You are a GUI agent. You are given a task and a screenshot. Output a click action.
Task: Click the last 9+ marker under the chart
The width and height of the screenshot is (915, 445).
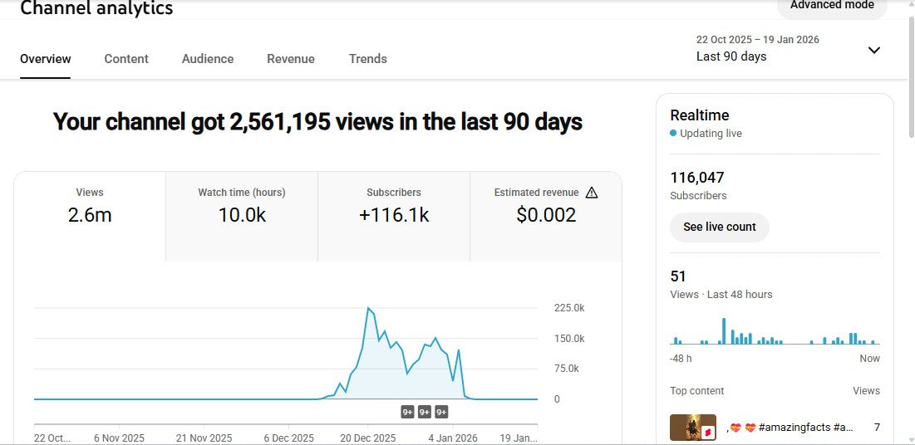441,412
